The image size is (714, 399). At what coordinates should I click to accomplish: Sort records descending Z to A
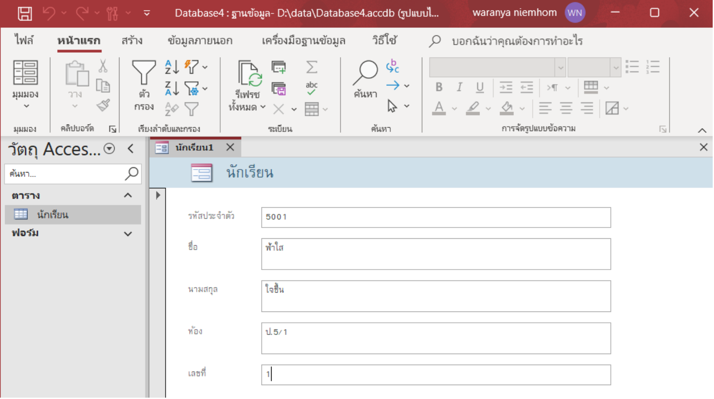pos(172,88)
